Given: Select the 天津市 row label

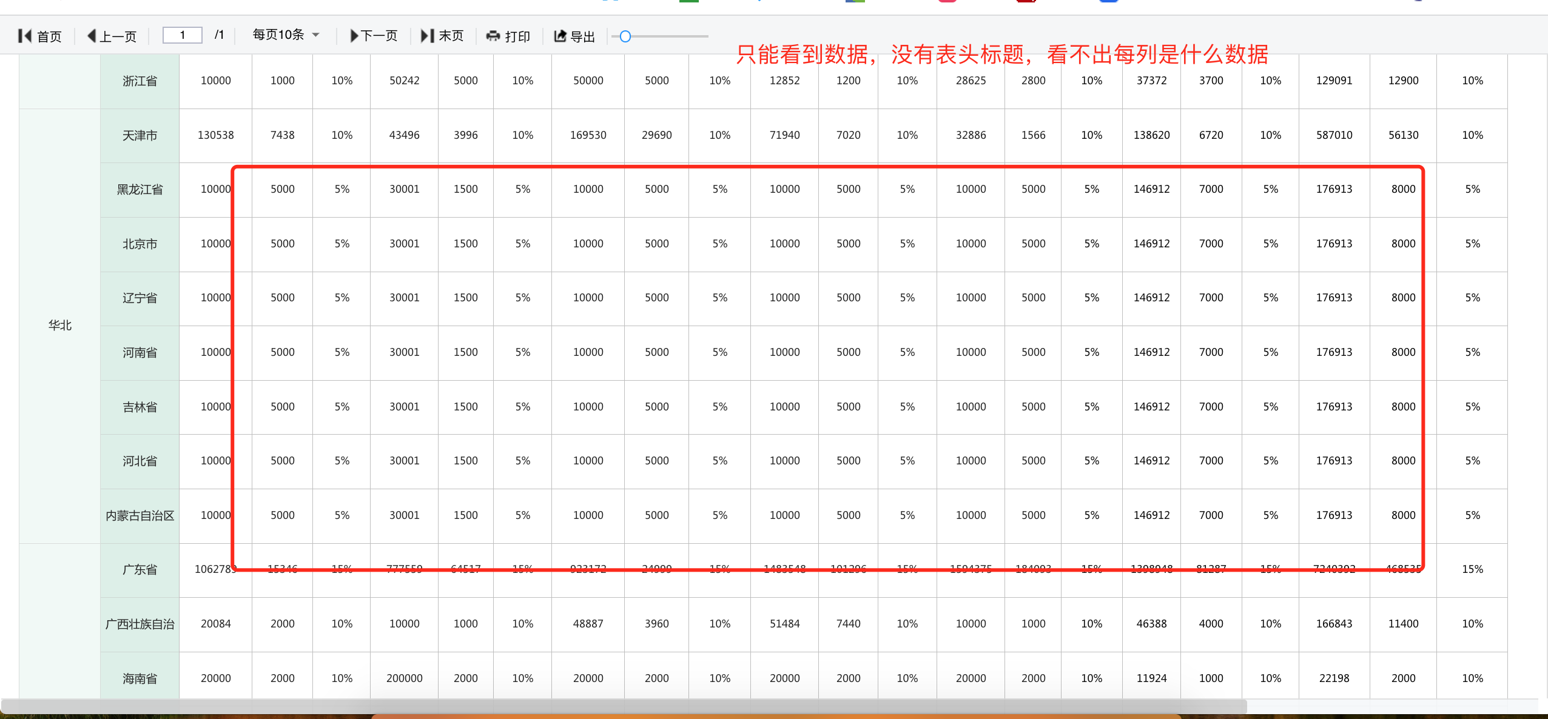Looking at the screenshot, I should (139, 135).
